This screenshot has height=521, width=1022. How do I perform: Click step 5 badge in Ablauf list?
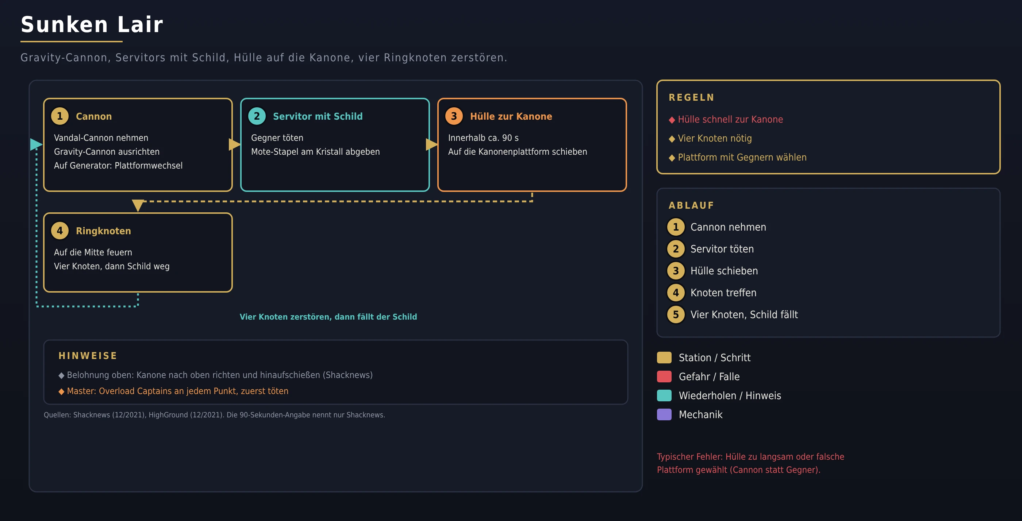coord(676,314)
